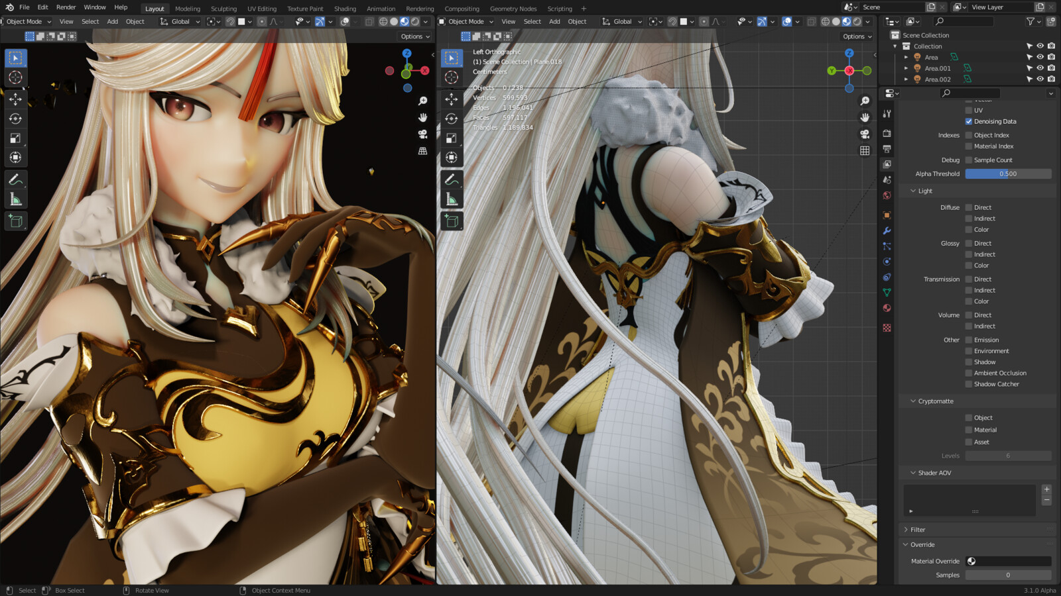Enable the Shadow Catcher checkbox

969,384
